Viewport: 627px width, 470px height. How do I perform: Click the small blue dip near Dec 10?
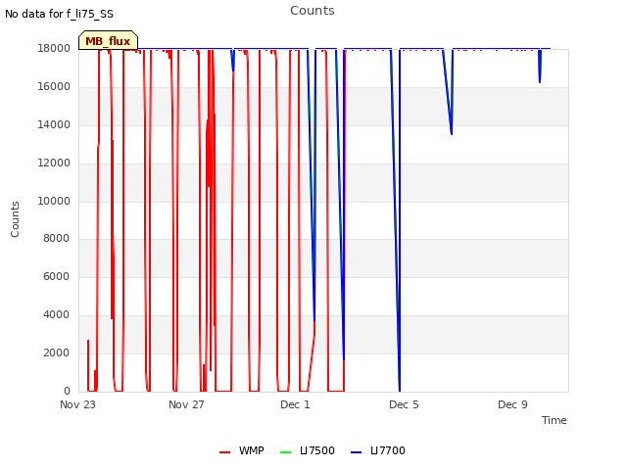[540, 80]
